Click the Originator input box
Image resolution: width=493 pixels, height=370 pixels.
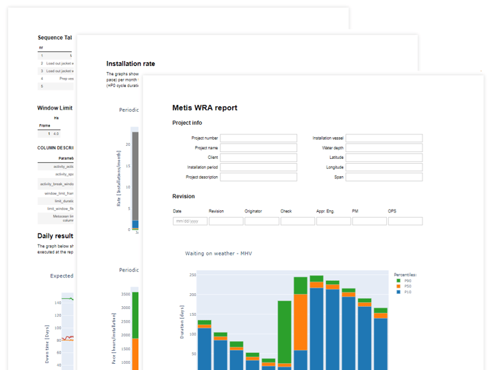click(x=262, y=221)
